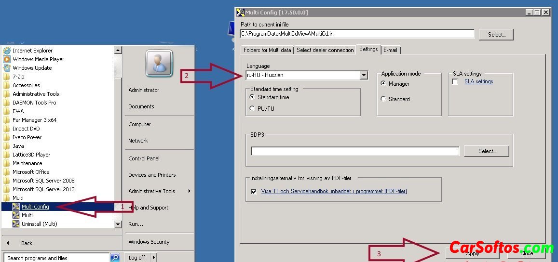The height and width of the screenshot is (262, 558).
Task: Open the Windows Update icon
Action: point(7,68)
